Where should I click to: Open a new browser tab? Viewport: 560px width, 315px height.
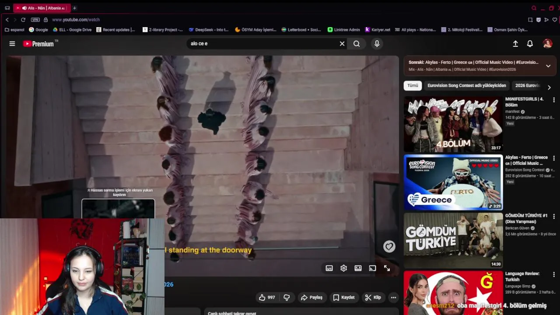tap(74, 8)
